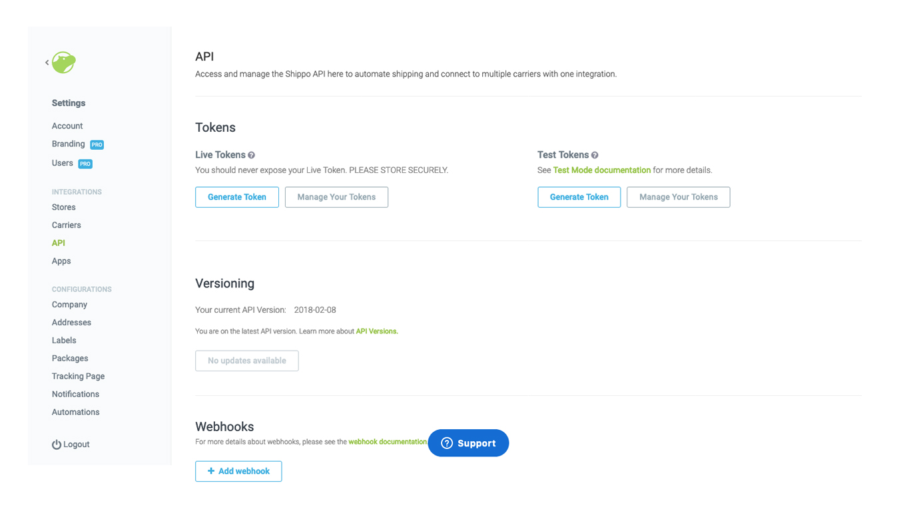Viewport: 909px width, 507px height.
Task: Click the Logout power icon
Action: click(57, 444)
